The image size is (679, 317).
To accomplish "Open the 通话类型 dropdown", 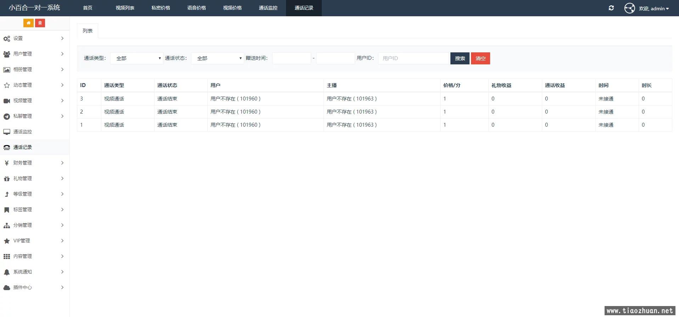I will click(137, 58).
